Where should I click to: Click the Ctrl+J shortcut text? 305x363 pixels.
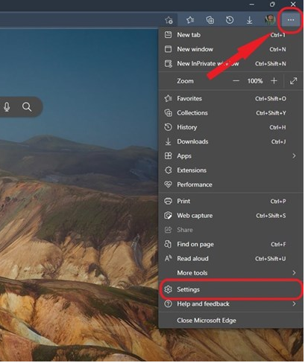[280, 142]
